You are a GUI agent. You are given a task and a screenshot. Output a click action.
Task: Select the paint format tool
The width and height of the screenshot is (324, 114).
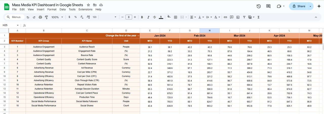pos(46,17)
